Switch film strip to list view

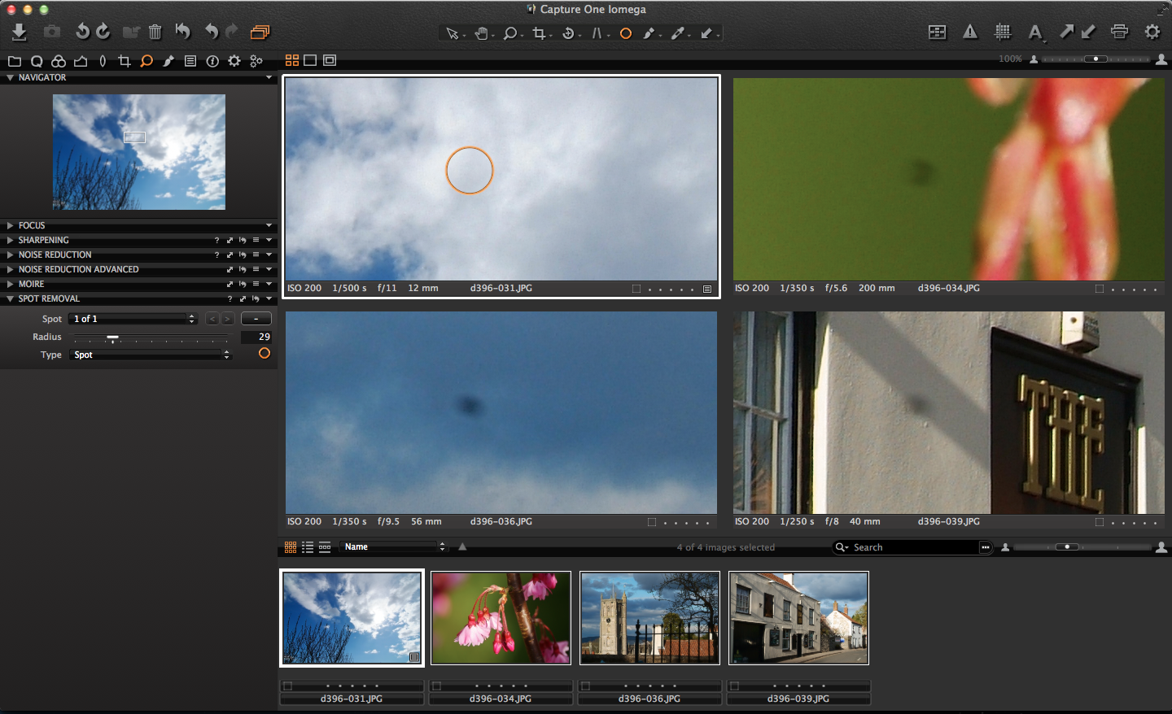coord(308,546)
